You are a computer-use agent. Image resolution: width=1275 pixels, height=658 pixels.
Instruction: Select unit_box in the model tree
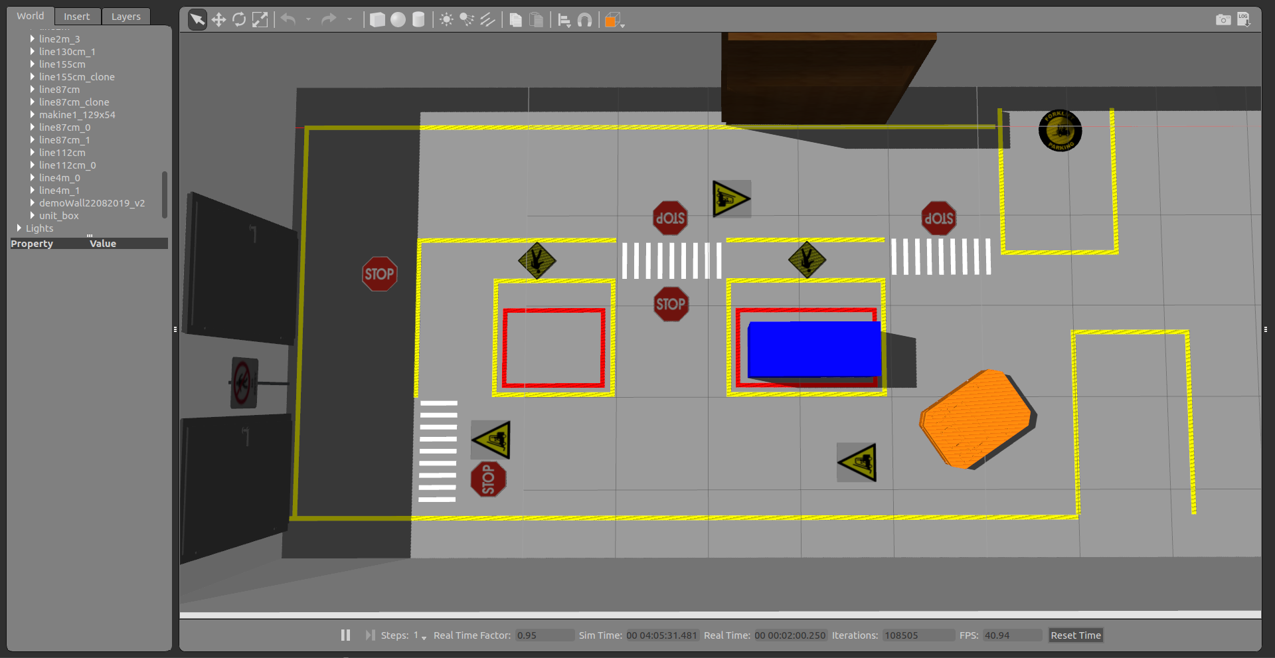[59, 216]
